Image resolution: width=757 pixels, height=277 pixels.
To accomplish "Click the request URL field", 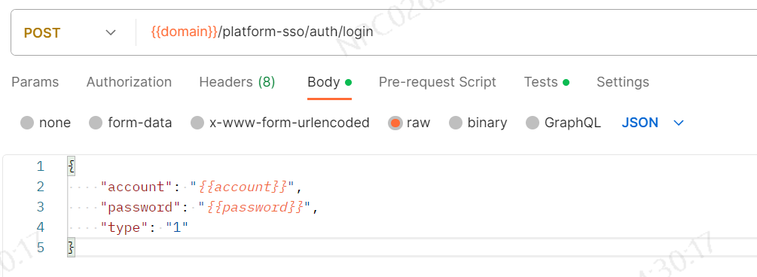I will pyautogui.click(x=447, y=33).
